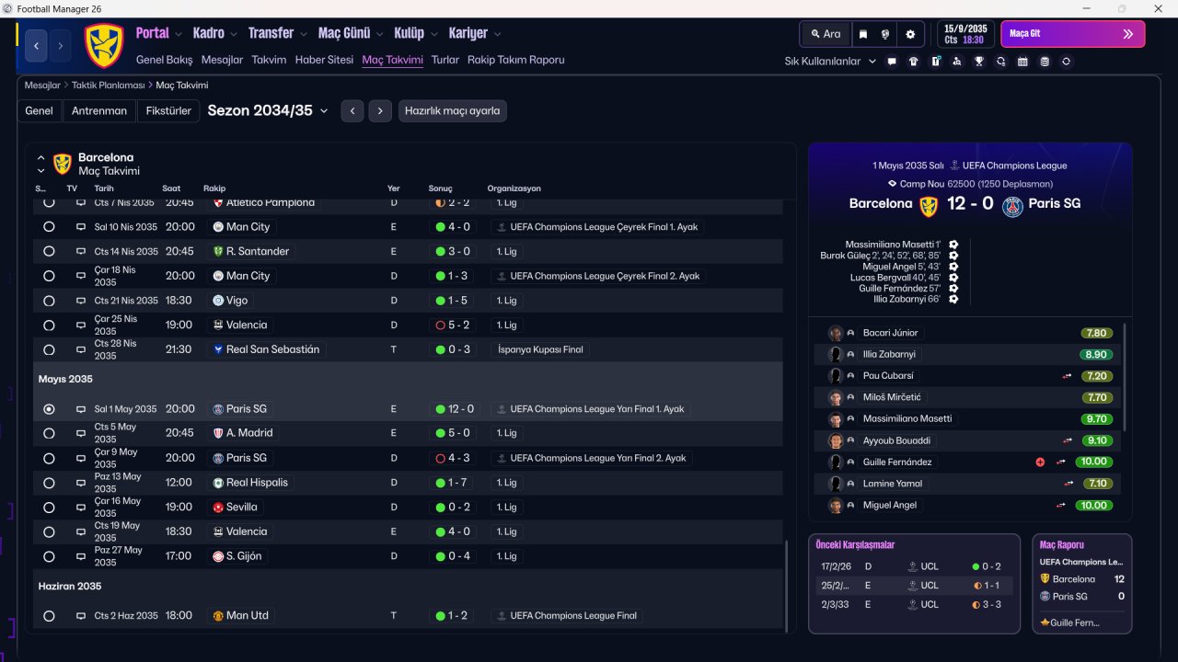Image resolution: width=1178 pixels, height=662 pixels.
Task: Select the radio button for R. Santander match
Action: click(x=49, y=251)
